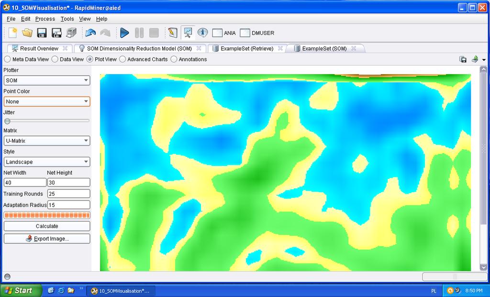Viewport: 490px width, 297px height.
Task: Switch to the SOM Dimensionality Reduction Model tab
Action: pyautogui.click(x=139, y=48)
